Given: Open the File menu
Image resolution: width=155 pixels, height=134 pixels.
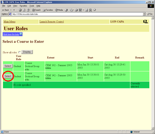Looking at the screenshot, I should 4,6.
